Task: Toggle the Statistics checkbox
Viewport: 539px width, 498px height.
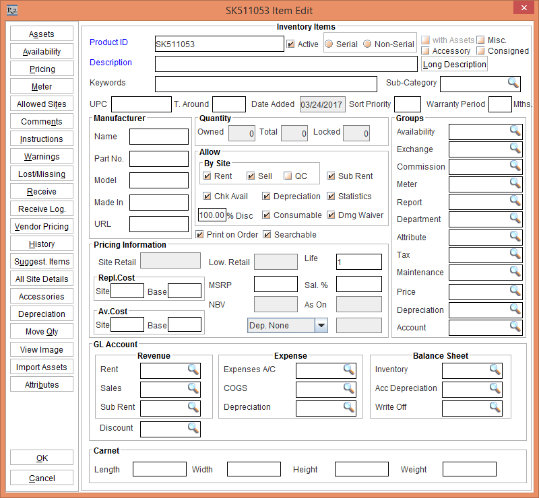Action: pos(331,196)
